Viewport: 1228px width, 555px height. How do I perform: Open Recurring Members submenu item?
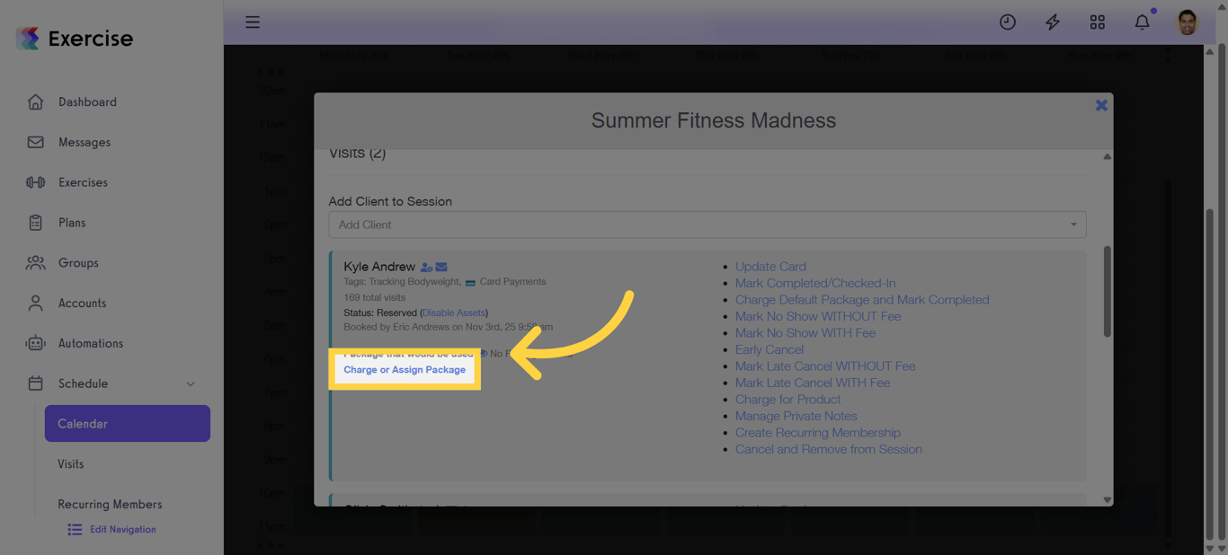tap(110, 504)
